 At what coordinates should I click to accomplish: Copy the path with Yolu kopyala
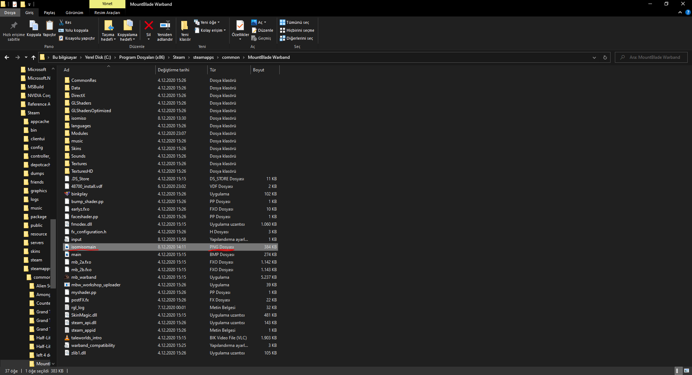(x=74, y=30)
